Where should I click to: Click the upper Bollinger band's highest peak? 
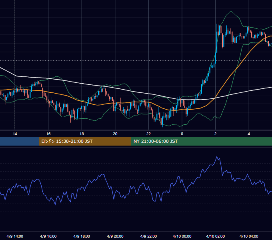(231, 11)
